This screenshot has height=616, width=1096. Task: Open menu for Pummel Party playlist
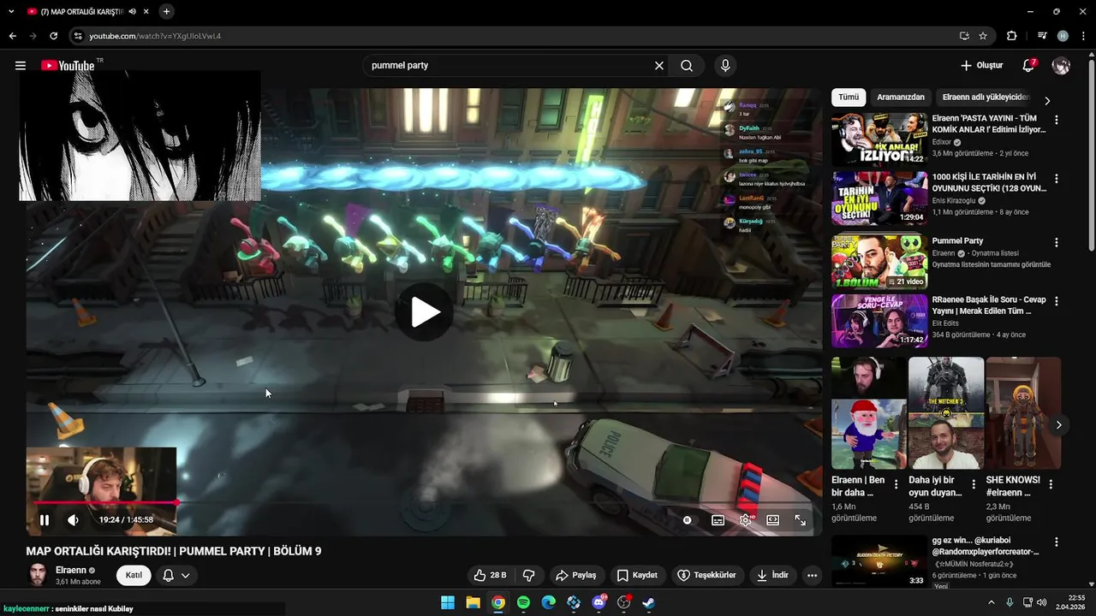click(1056, 242)
